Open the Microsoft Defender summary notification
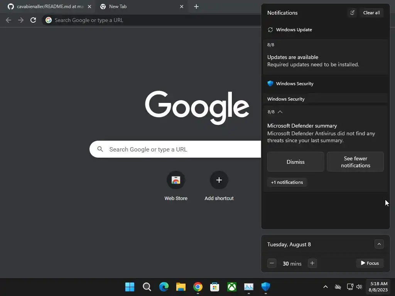Viewport: 395px width, 296px height. pos(325,133)
